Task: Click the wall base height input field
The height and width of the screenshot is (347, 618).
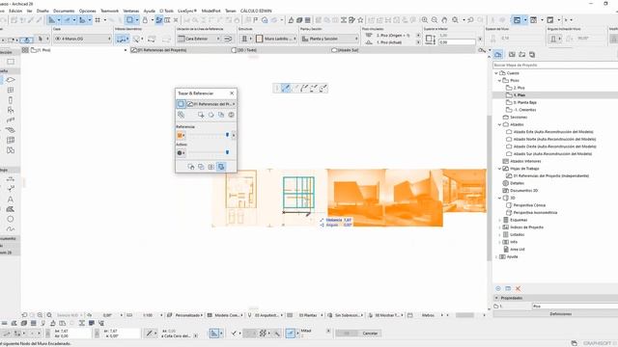Action: click(x=457, y=42)
